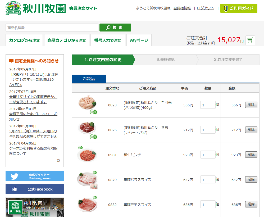Image resolution: width=264 pixels, height=217 pixels.
Task: Open the 公式ツイッター banner
Action: (35, 176)
